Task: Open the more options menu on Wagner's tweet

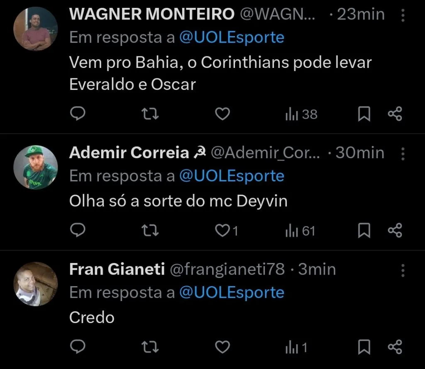Action: 402,15
